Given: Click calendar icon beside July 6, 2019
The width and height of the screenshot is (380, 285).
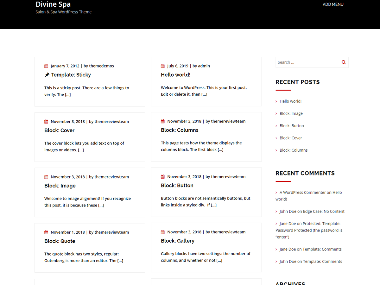Looking at the screenshot, I should point(163,66).
